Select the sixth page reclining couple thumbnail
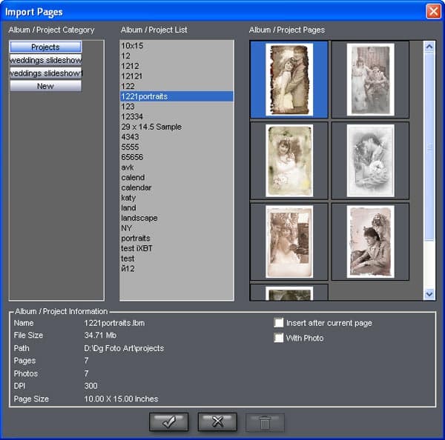This screenshot has height=440, width=445. pyautogui.click(x=370, y=241)
